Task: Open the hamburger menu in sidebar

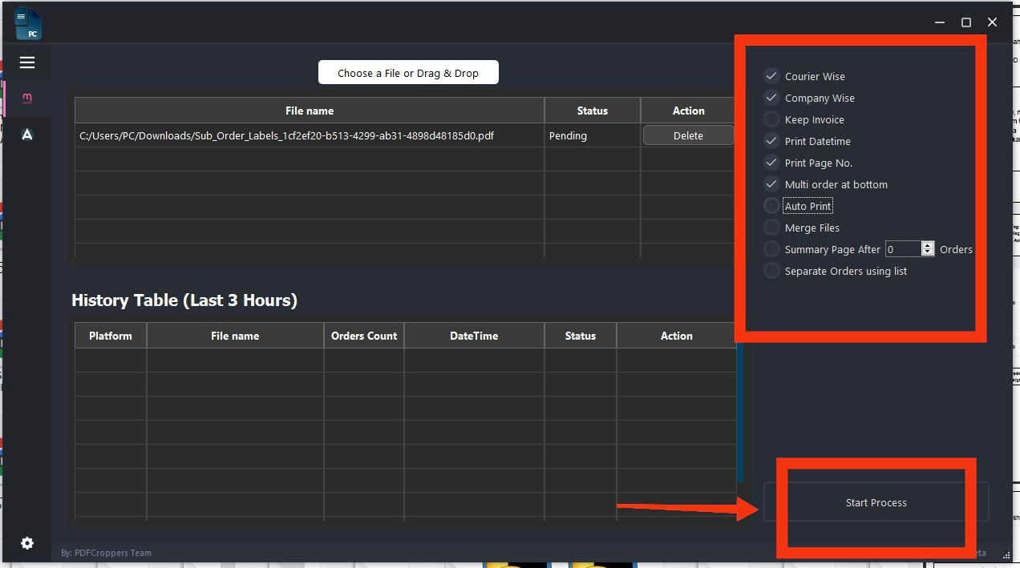Action: tap(27, 62)
